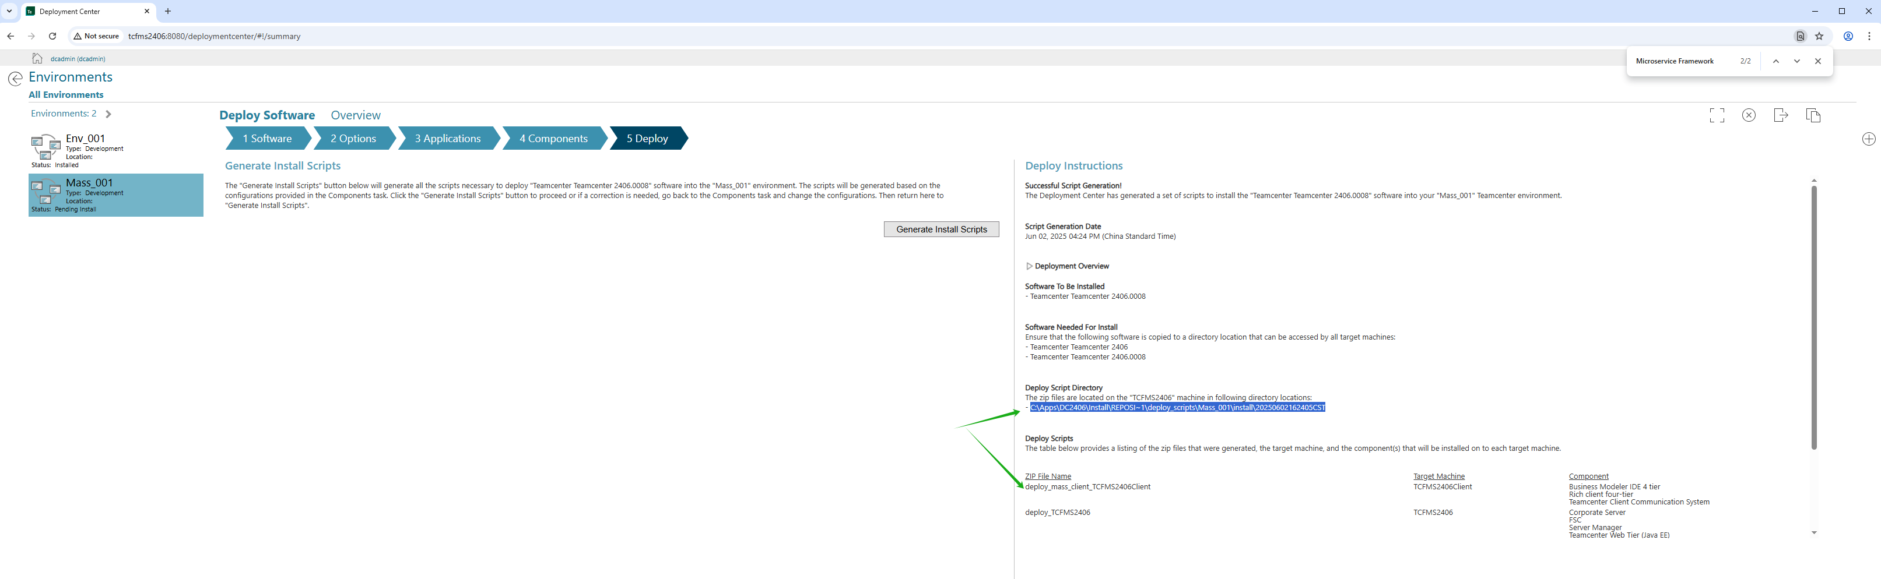The width and height of the screenshot is (1881, 579).
Task: Select the Deploy Software tab
Action: [267, 115]
